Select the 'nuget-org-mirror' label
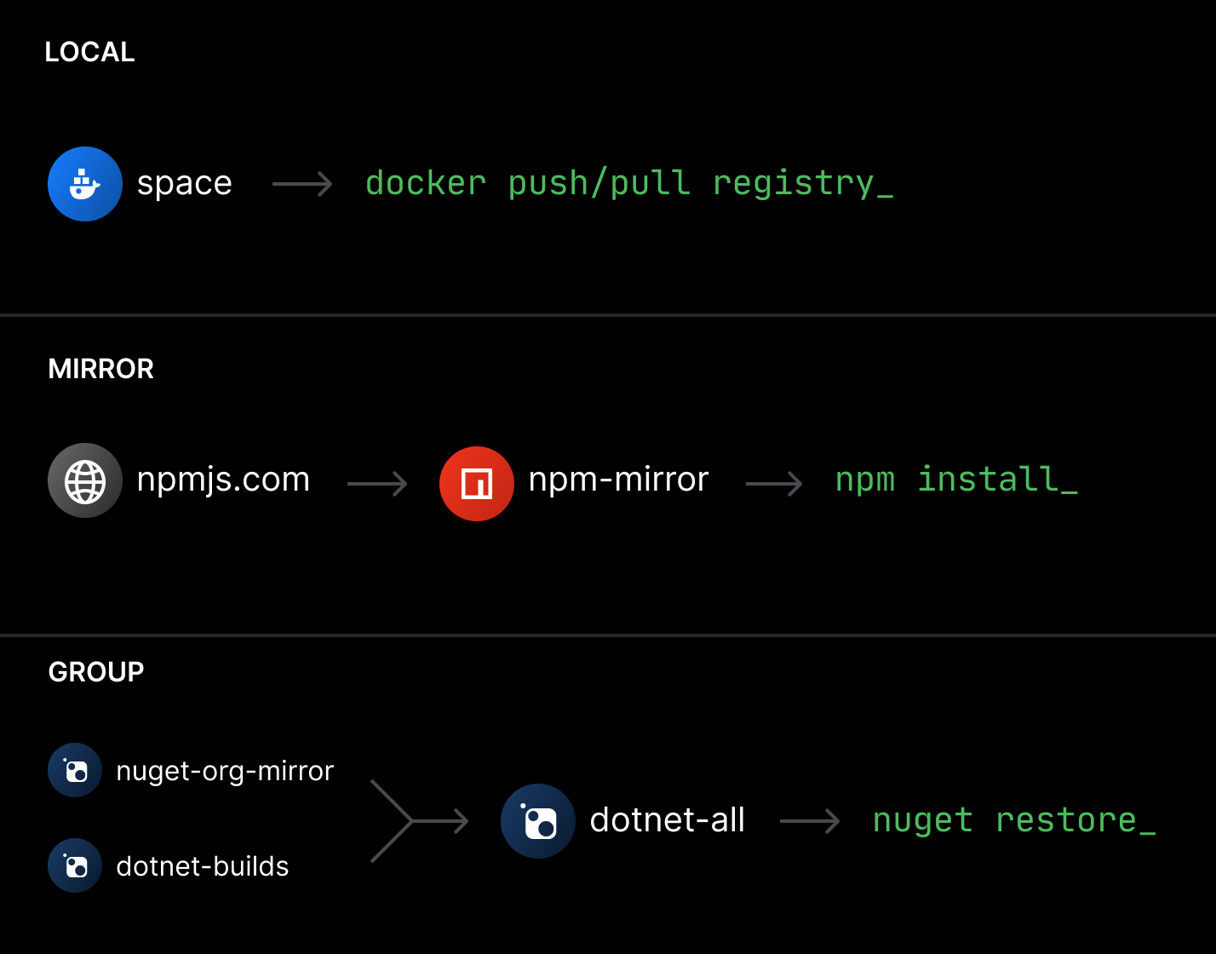Image resolution: width=1216 pixels, height=954 pixels. pyautogui.click(x=225, y=772)
